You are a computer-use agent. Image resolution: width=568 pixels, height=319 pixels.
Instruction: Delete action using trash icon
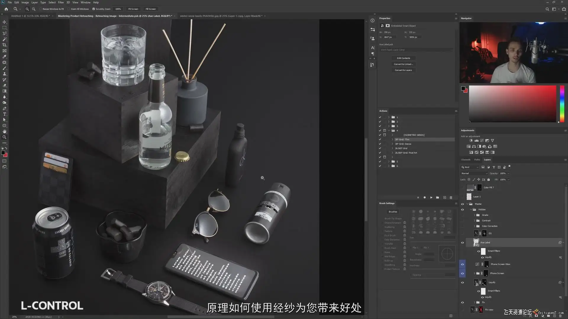[x=451, y=197]
